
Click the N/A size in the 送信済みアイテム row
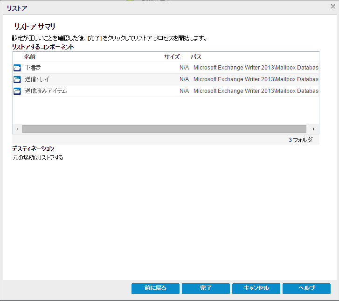click(184, 91)
